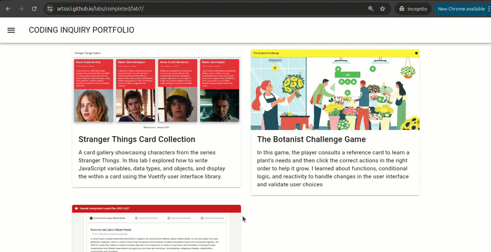
Task: Click the zoom magnifier icon in address bar
Action: coord(370,9)
